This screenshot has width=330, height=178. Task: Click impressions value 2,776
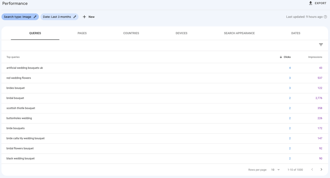click(319, 98)
